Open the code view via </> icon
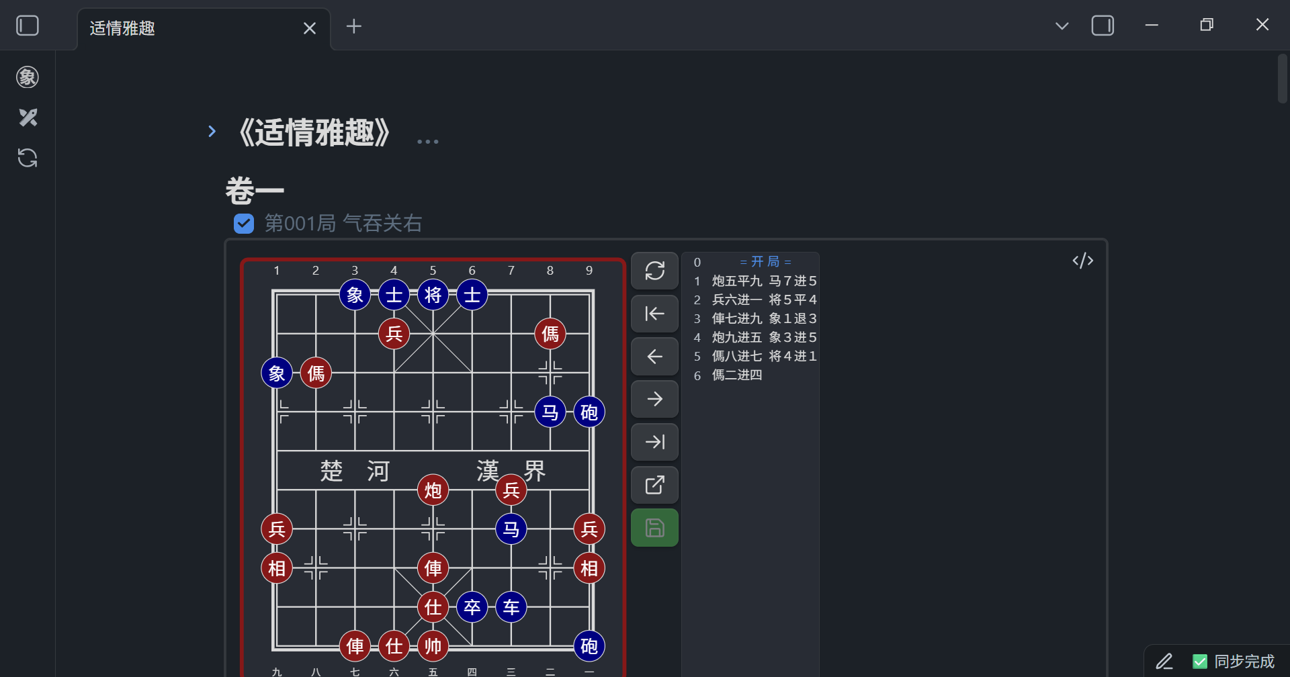This screenshot has width=1290, height=677. (1082, 260)
